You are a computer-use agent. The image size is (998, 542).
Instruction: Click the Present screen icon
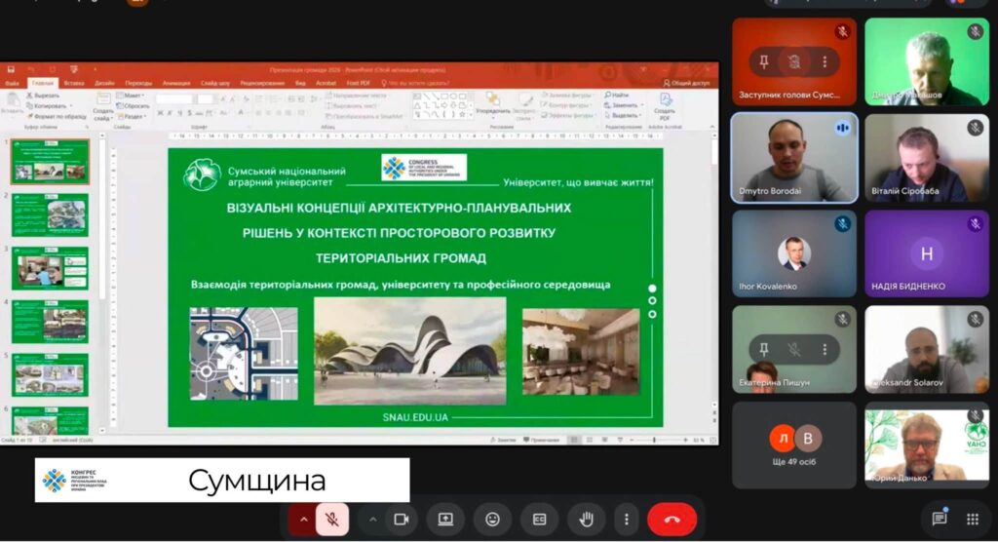coord(445,520)
